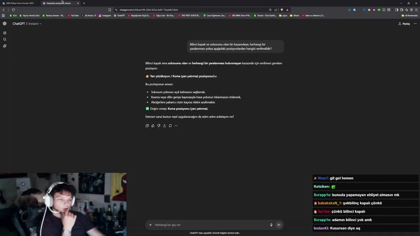The width and height of the screenshot is (420, 236).
Task: Open the VPN shield icon in toolbar
Action: pos(411,10)
